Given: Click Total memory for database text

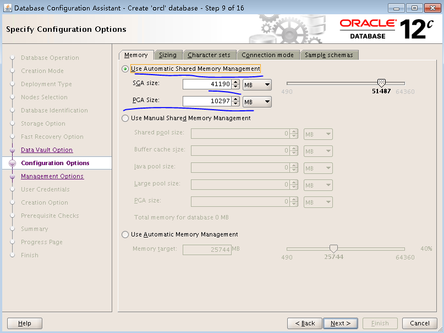Looking at the screenshot, I should tap(181, 217).
